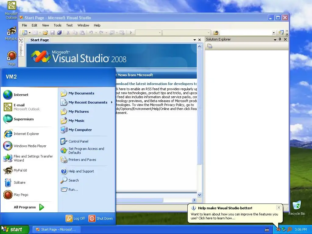Click the Open File folder toolbar icon
Screen dimensions: 312x234
click(45, 32)
